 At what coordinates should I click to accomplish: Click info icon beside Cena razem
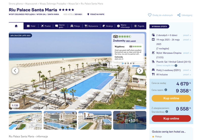pos(166,90)
